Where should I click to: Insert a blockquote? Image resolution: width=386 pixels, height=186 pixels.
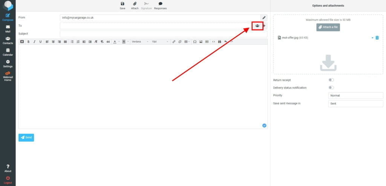pyautogui.click(x=108, y=42)
